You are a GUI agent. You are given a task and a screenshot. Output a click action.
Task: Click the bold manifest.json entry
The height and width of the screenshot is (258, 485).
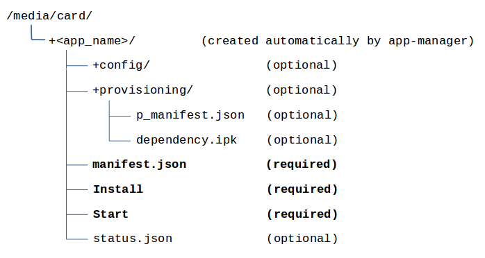tap(140, 164)
